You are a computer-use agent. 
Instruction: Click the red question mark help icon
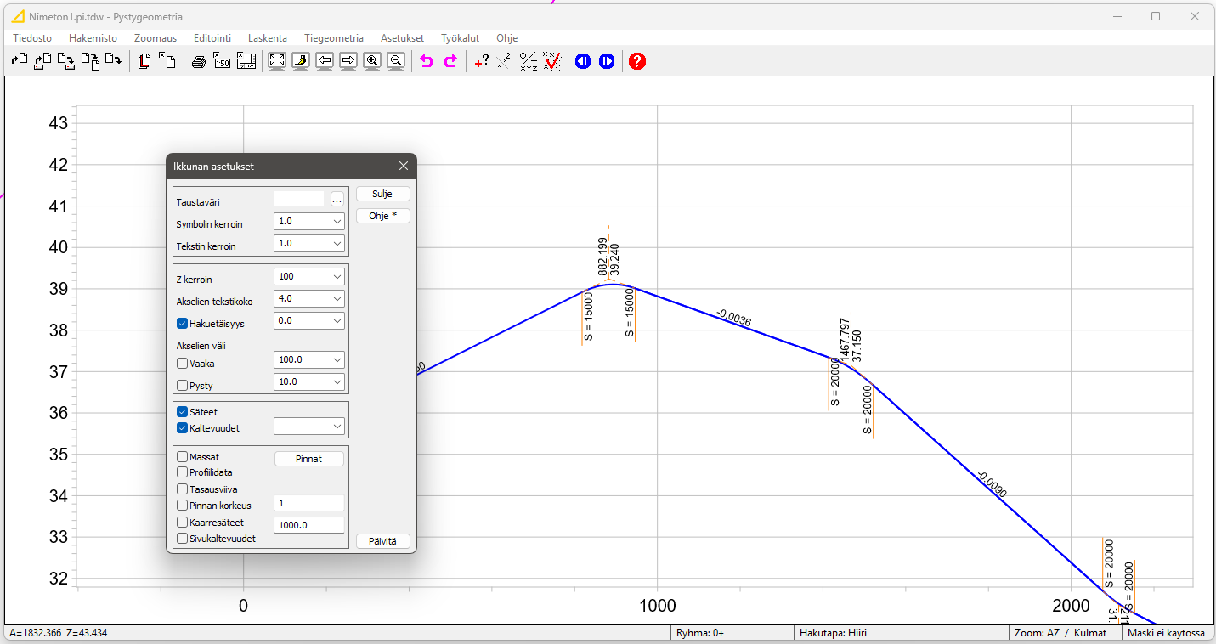(637, 61)
